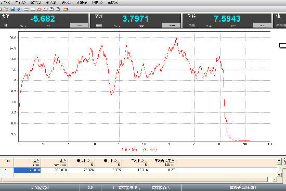286x191 pixels.
Task: Click the table's vertical scrollbar down arrow
Action: click(x=279, y=174)
